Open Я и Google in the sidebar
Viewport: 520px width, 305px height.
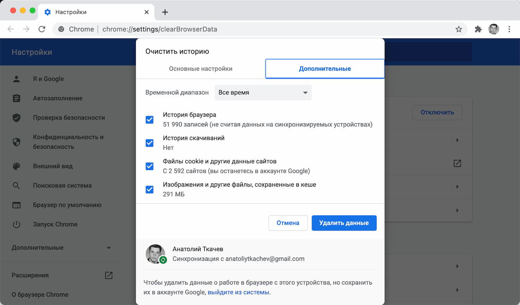click(x=48, y=79)
